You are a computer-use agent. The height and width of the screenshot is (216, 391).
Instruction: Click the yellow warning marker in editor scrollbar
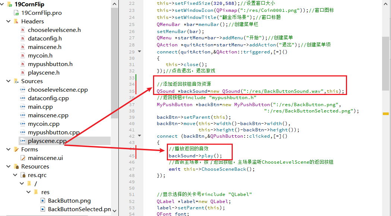point(385,114)
